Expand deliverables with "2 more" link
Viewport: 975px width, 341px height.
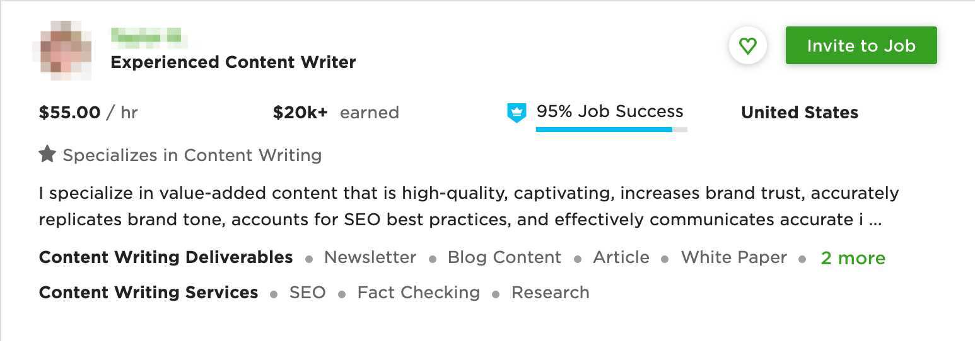pos(853,258)
